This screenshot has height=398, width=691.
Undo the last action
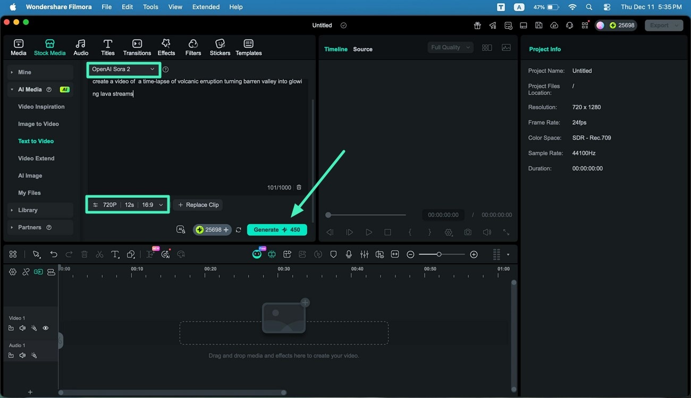(54, 255)
